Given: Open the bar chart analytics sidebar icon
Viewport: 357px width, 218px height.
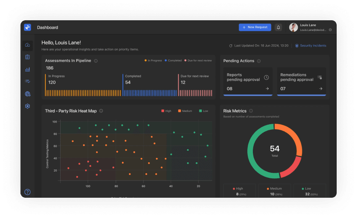Looking at the screenshot, I should [x=28, y=69].
